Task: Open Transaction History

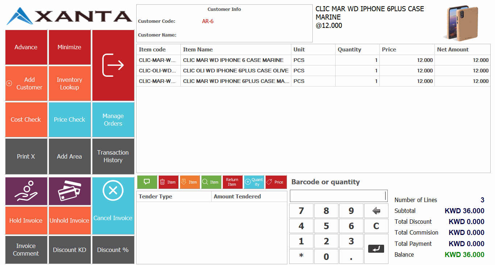Action: pos(113,156)
